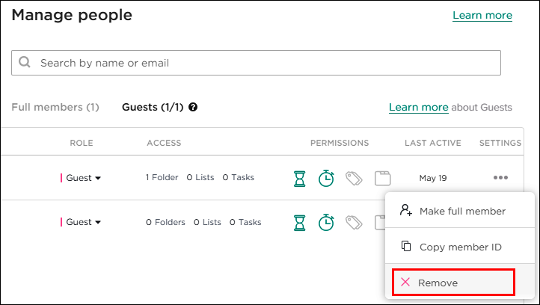The height and width of the screenshot is (305, 540).
Task: Toggle the folder permission icon in first row
Action: [x=383, y=178]
